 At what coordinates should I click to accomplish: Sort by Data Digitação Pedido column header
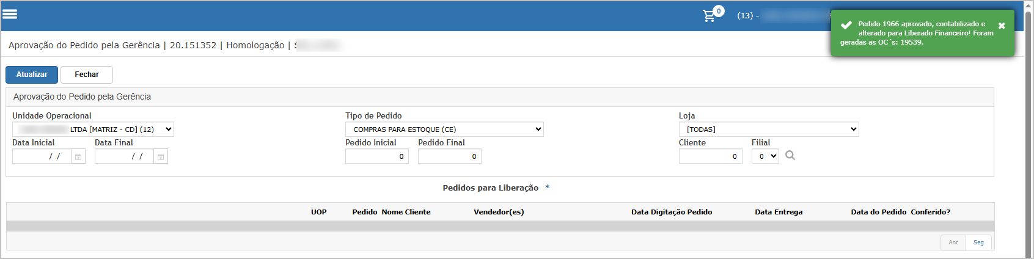click(x=672, y=212)
